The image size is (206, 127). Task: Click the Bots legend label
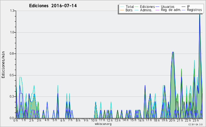pos(129,10)
